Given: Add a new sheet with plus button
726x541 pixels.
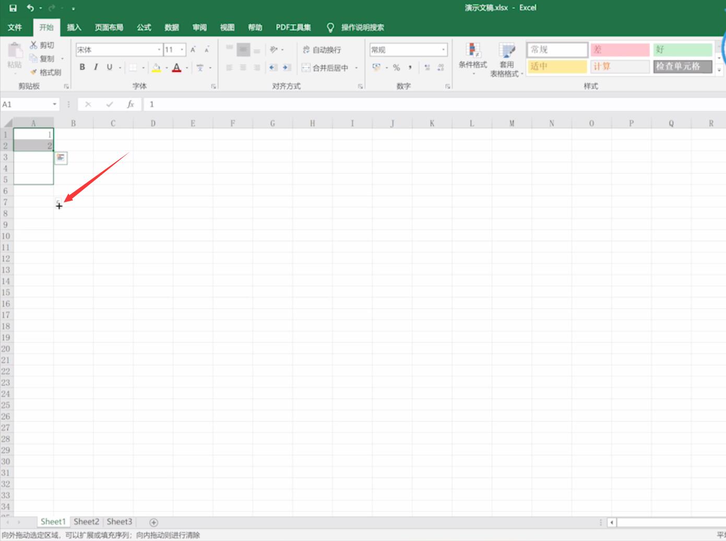Looking at the screenshot, I should pyautogui.click(x=154, y=522).
